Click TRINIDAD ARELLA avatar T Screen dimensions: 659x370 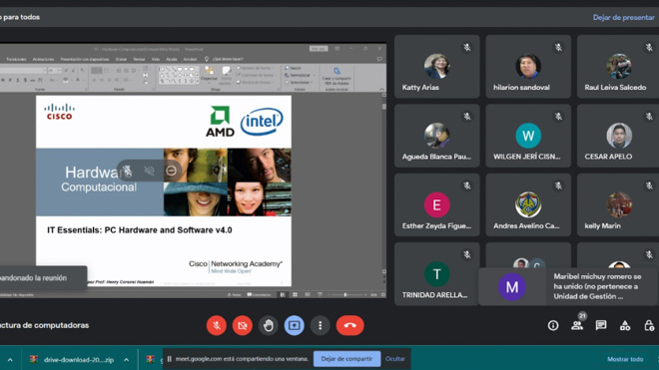[x=436, y=274]
